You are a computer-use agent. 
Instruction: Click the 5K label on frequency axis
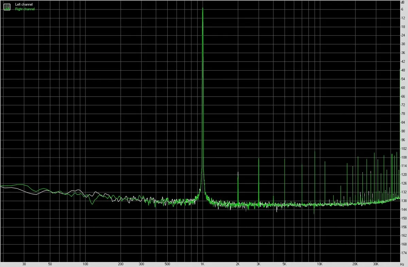[x=285, y=264]
